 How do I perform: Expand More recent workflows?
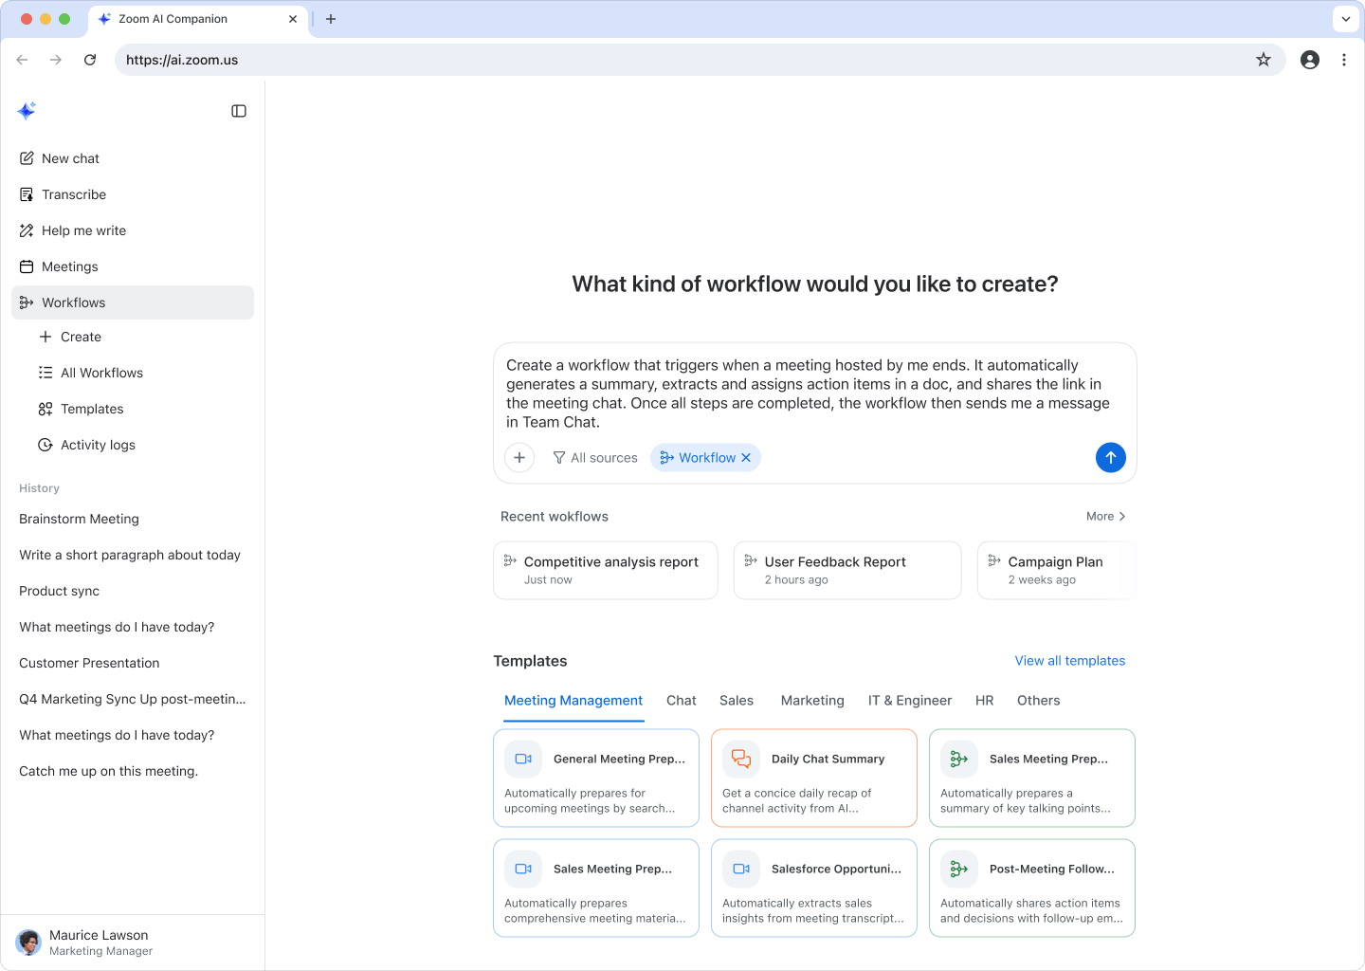tap(1104, 516)
